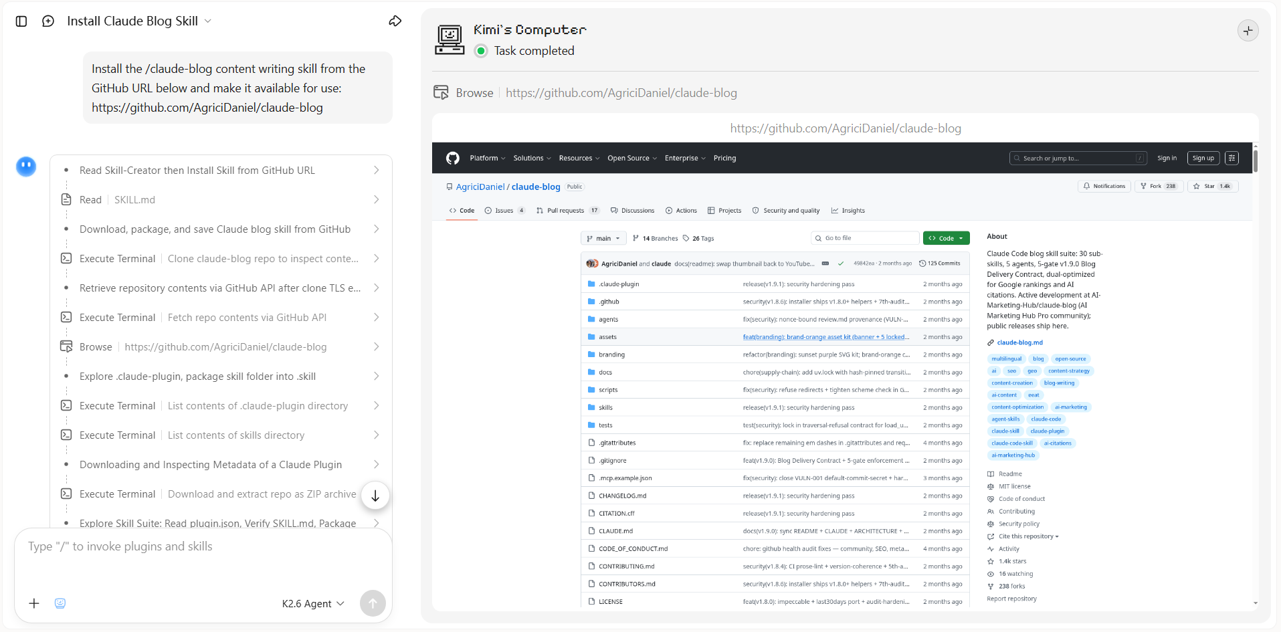Click the GitHub search box
Viewport: 1281px width, 632px height.
[1078, 159]
